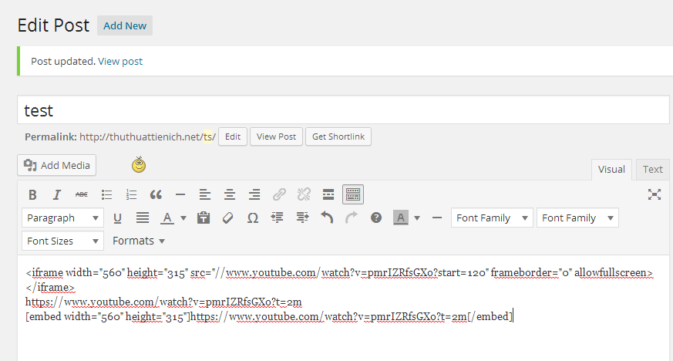
Task: Click the smiley emoticon icon
Action: tap(139, 165)
